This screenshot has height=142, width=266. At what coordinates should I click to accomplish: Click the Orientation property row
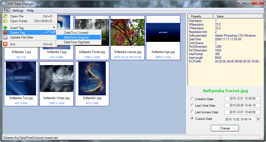click(226, 21)
